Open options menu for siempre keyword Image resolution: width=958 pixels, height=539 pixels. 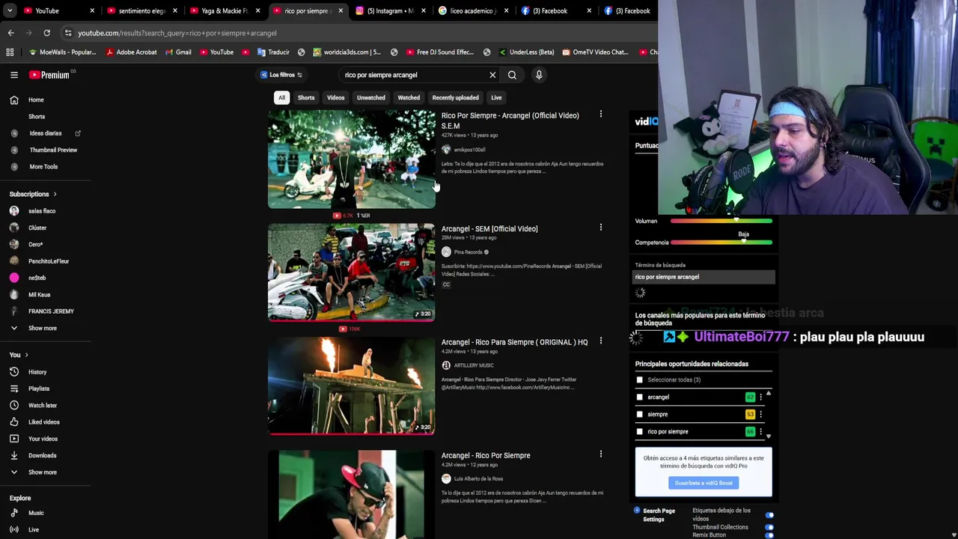pyautogui.click(x=760, y=414)
